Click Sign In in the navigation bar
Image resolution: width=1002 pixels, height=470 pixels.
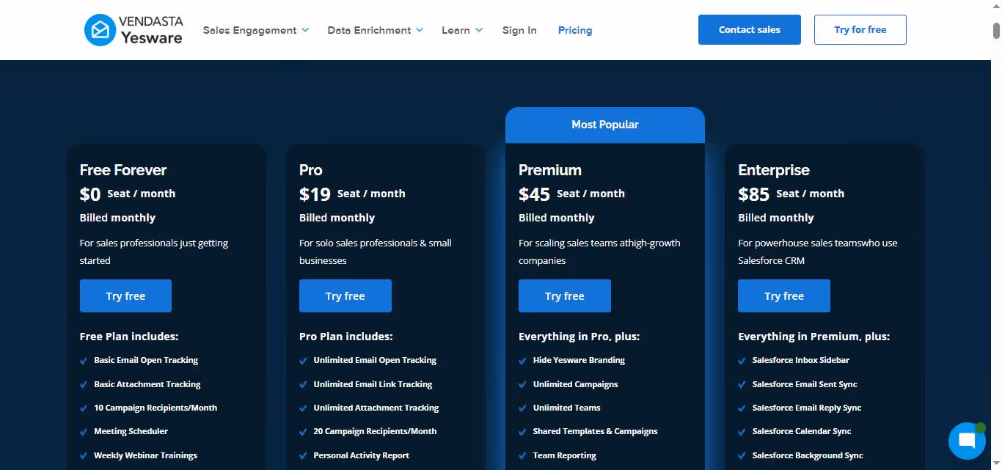coord(519,30)
